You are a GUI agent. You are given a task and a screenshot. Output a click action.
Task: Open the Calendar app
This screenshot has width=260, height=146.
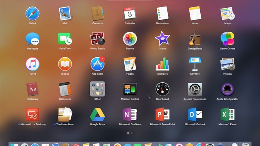pos(130,13)
